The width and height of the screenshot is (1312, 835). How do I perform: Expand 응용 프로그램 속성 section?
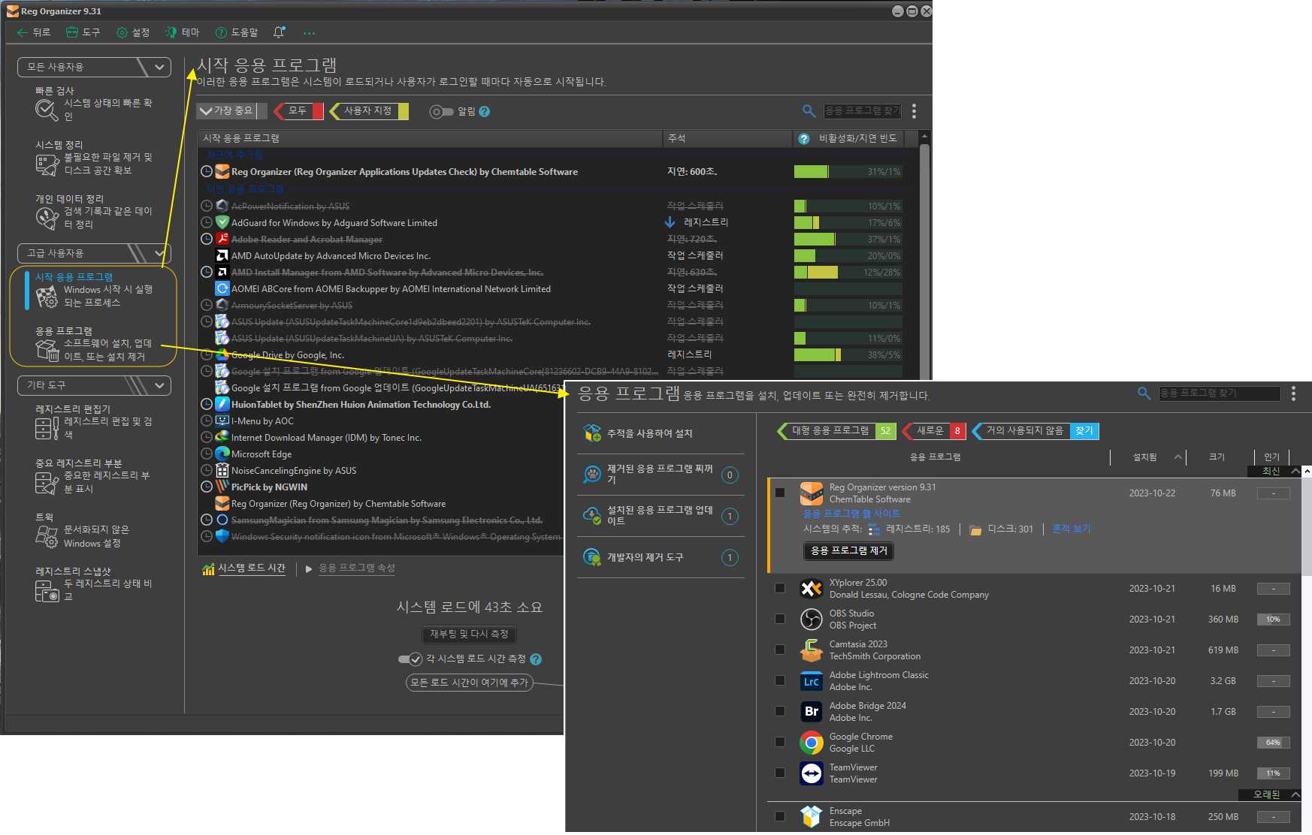point(309,569)
